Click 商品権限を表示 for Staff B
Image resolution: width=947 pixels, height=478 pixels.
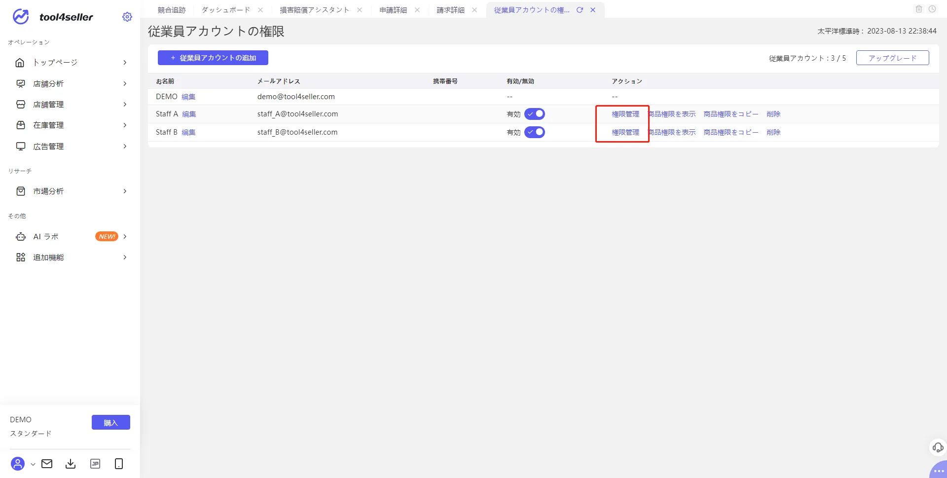click(x=672, y=132)
